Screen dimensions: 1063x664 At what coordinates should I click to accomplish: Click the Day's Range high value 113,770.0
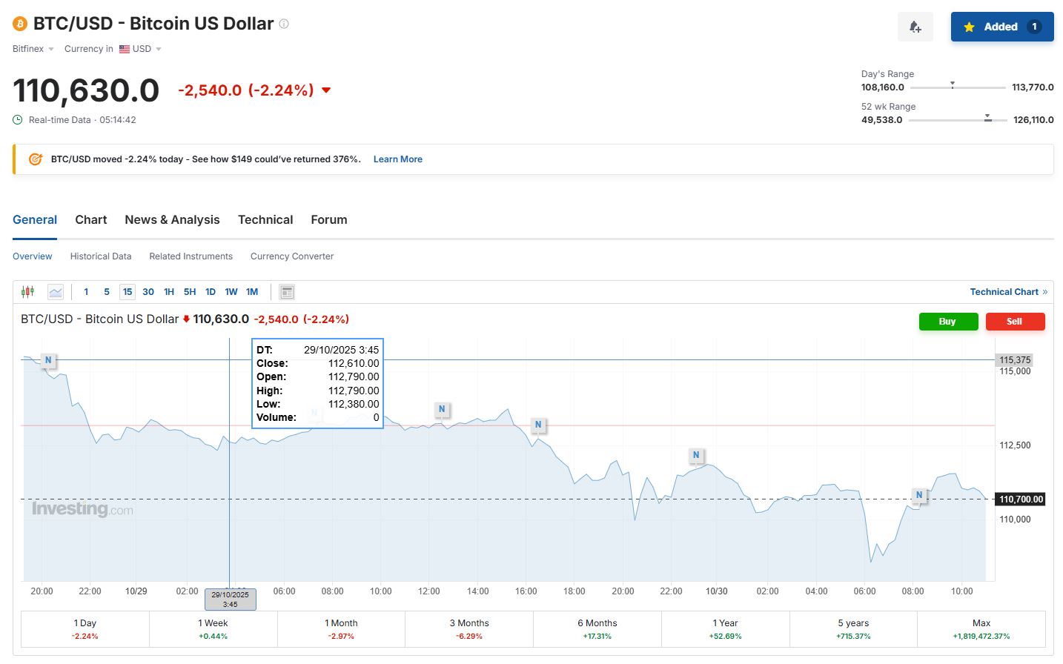pos(1033,87)
